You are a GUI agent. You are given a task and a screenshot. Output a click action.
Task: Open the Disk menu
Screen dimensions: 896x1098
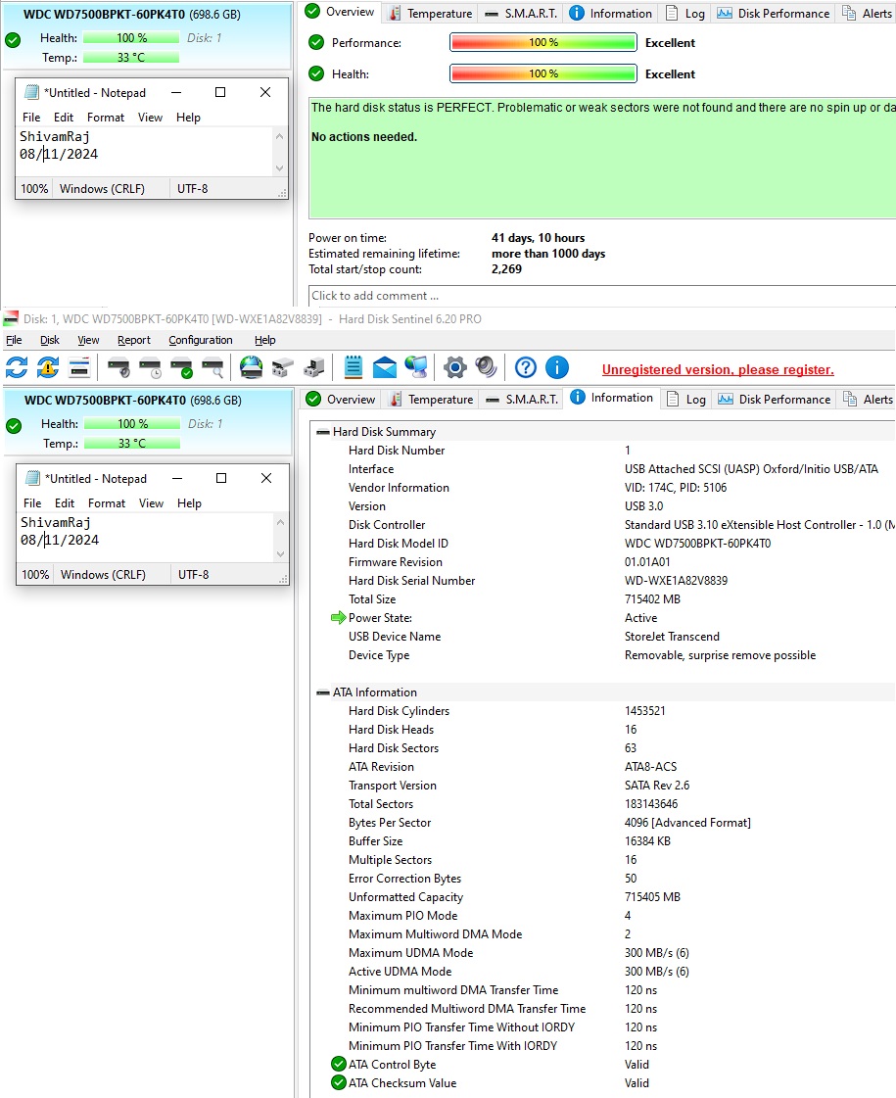(x=50, y=340)
